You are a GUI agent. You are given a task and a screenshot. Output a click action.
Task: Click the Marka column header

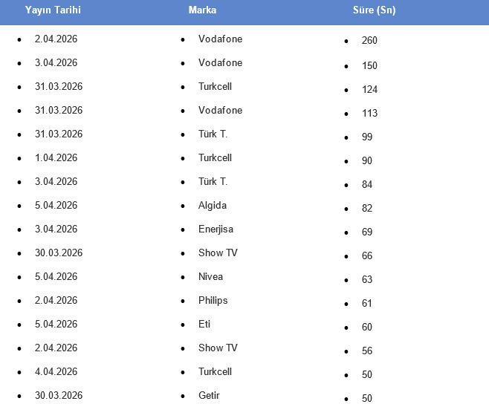[x=203, y=10]
